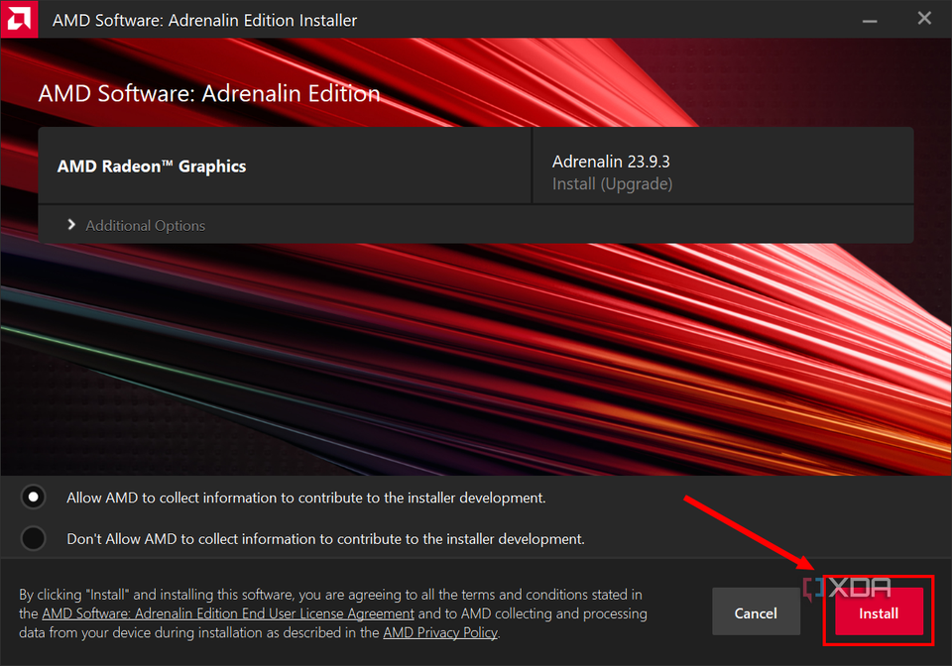Click the chevron icon beside Additional Options

pos(70,225)
